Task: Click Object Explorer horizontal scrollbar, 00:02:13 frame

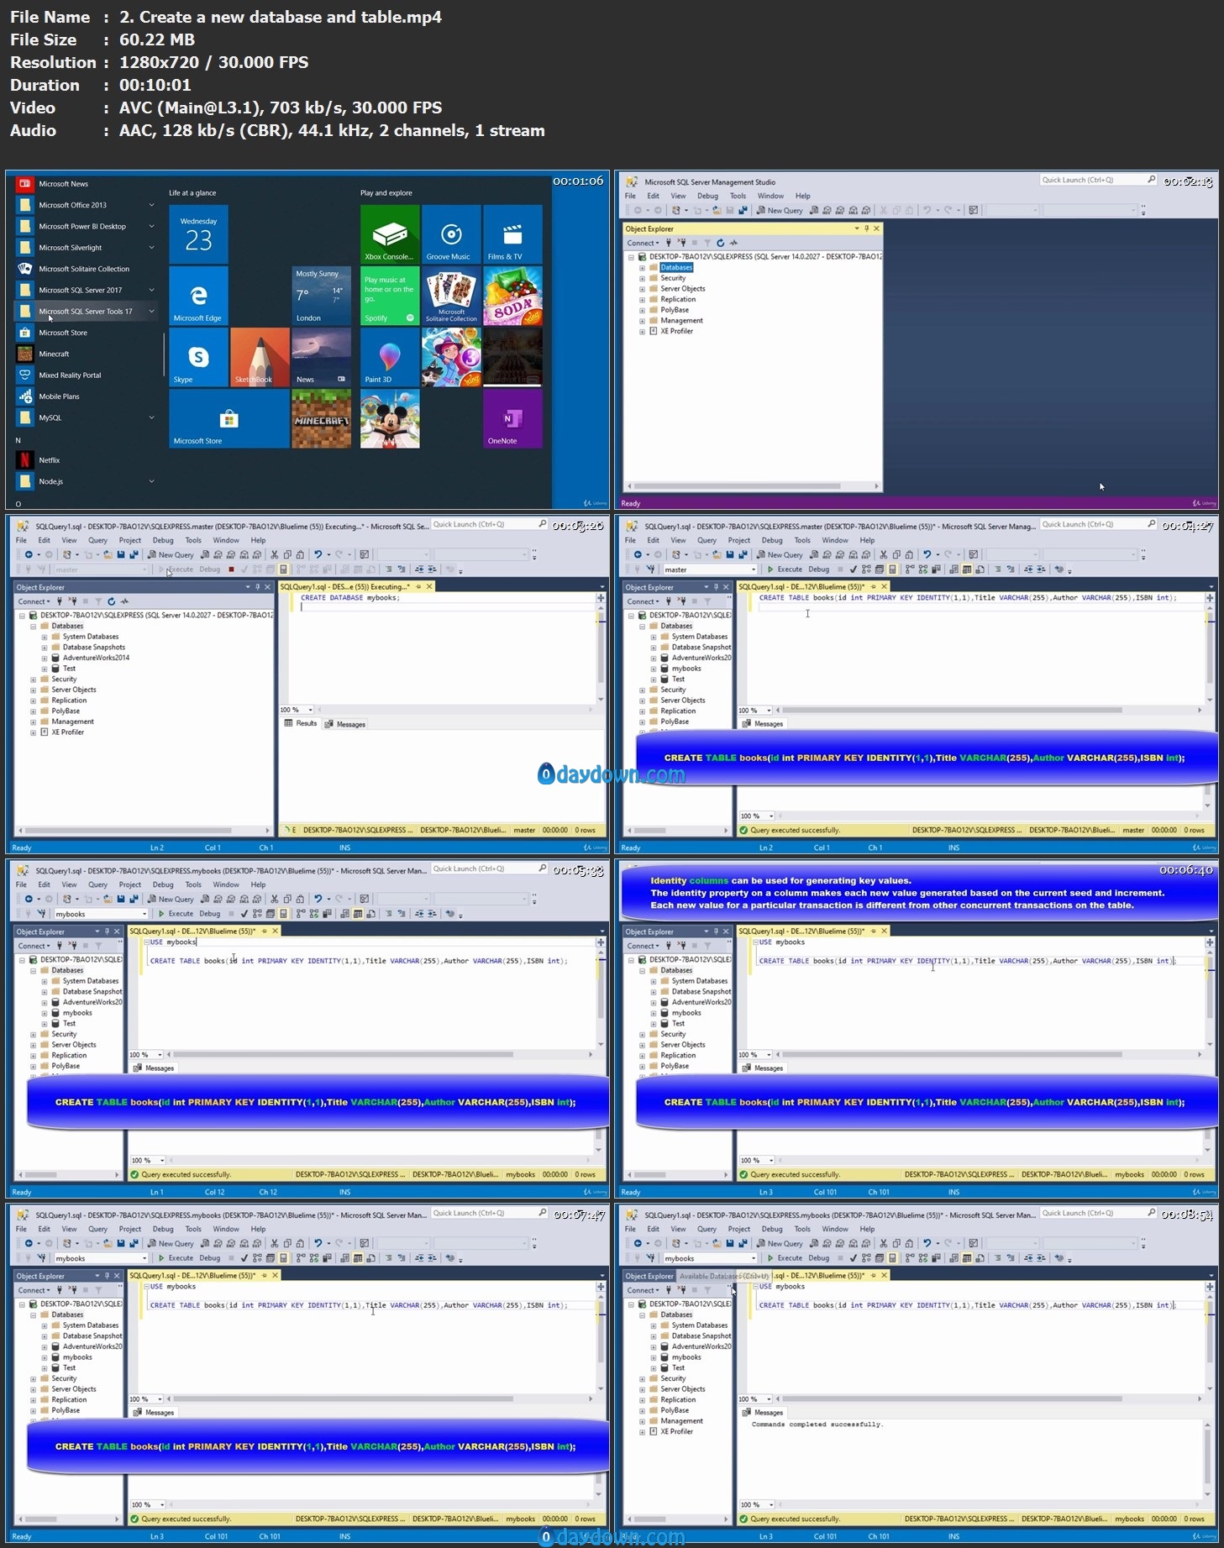Action: click(738, 486)
